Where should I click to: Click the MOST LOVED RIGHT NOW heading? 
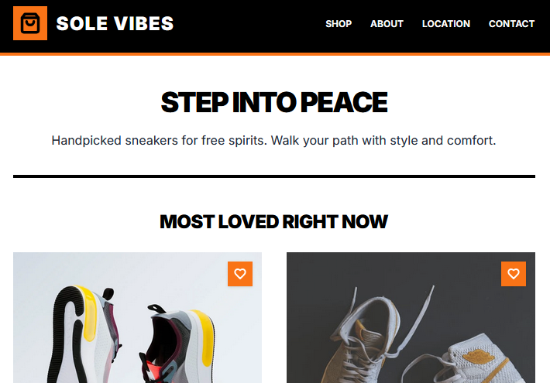tap(273, 222)
